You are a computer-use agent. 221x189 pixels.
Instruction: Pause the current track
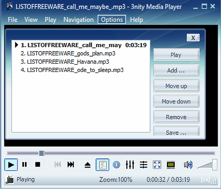tap(25, 165)
